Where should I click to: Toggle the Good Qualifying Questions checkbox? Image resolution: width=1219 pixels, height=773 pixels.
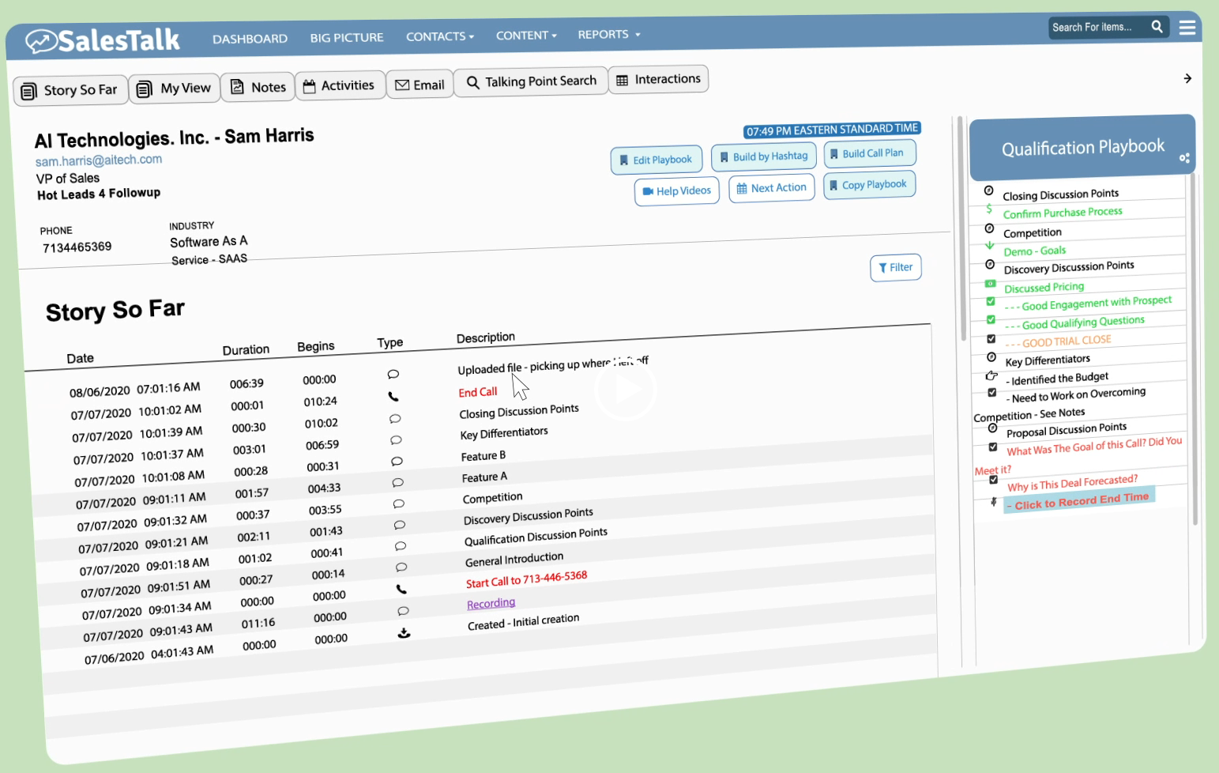tap(991, 319)
